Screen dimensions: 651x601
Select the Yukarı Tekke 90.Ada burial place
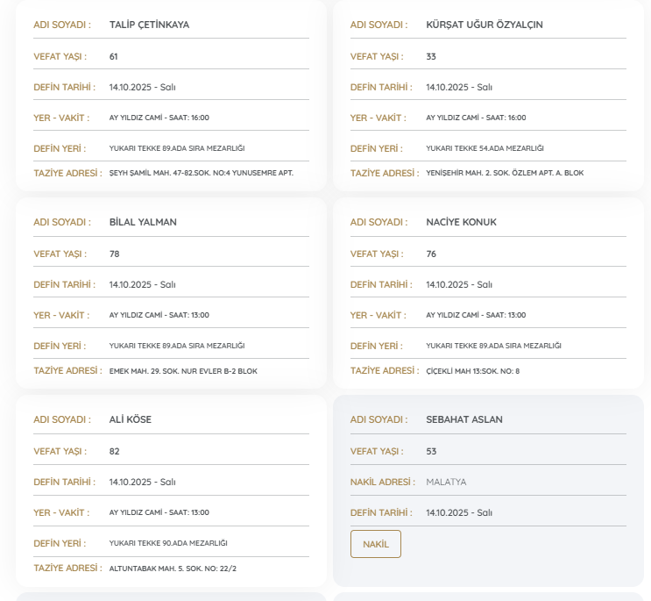167,543
